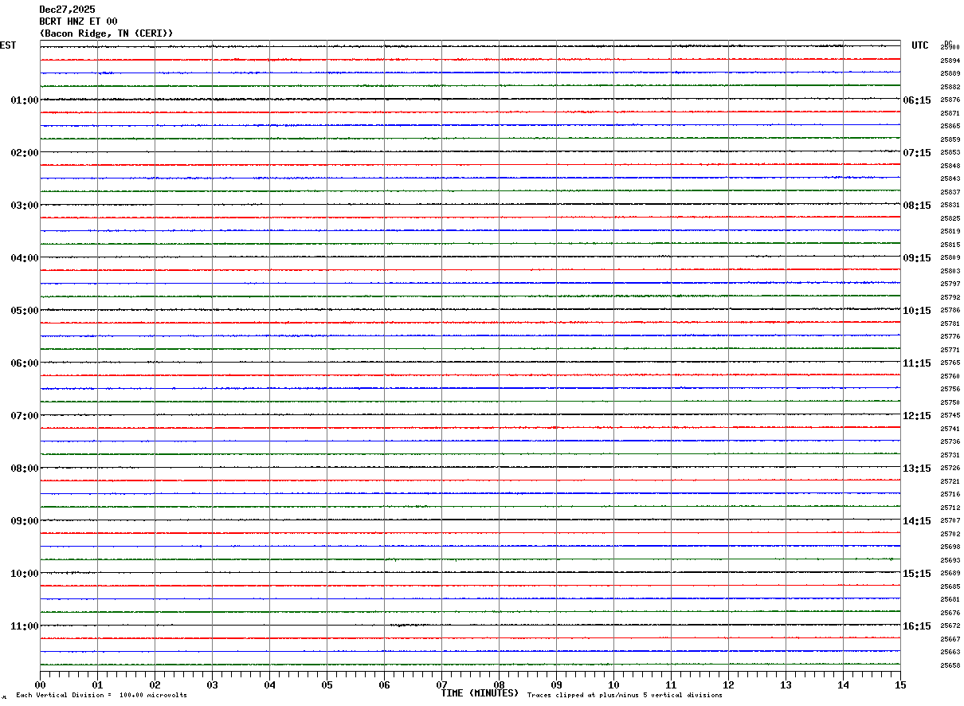
Task: Click the DC value 25776
Action: pyautogui.click(x=950, y=336)
